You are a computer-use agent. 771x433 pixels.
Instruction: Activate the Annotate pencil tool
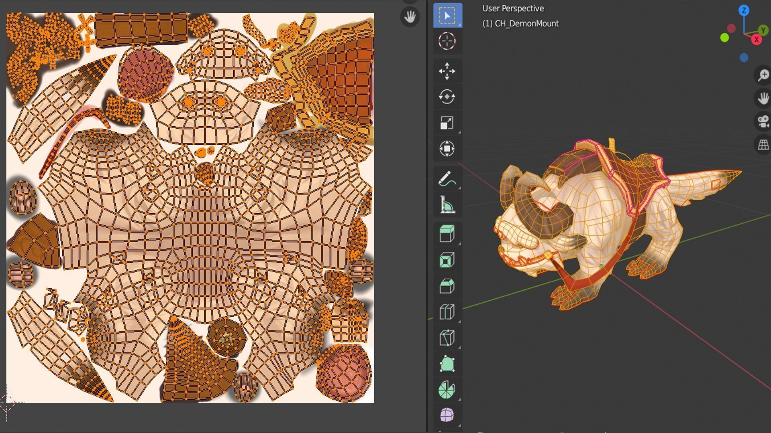click(x=447, y=179)
